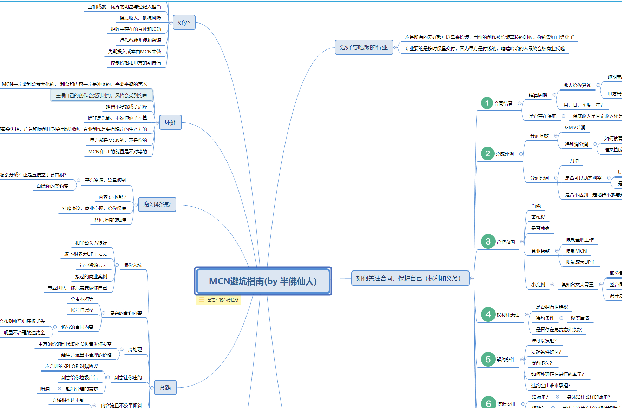
Task: Collapse the 好处 branch using its circle toggle
Action: [171, 22]
